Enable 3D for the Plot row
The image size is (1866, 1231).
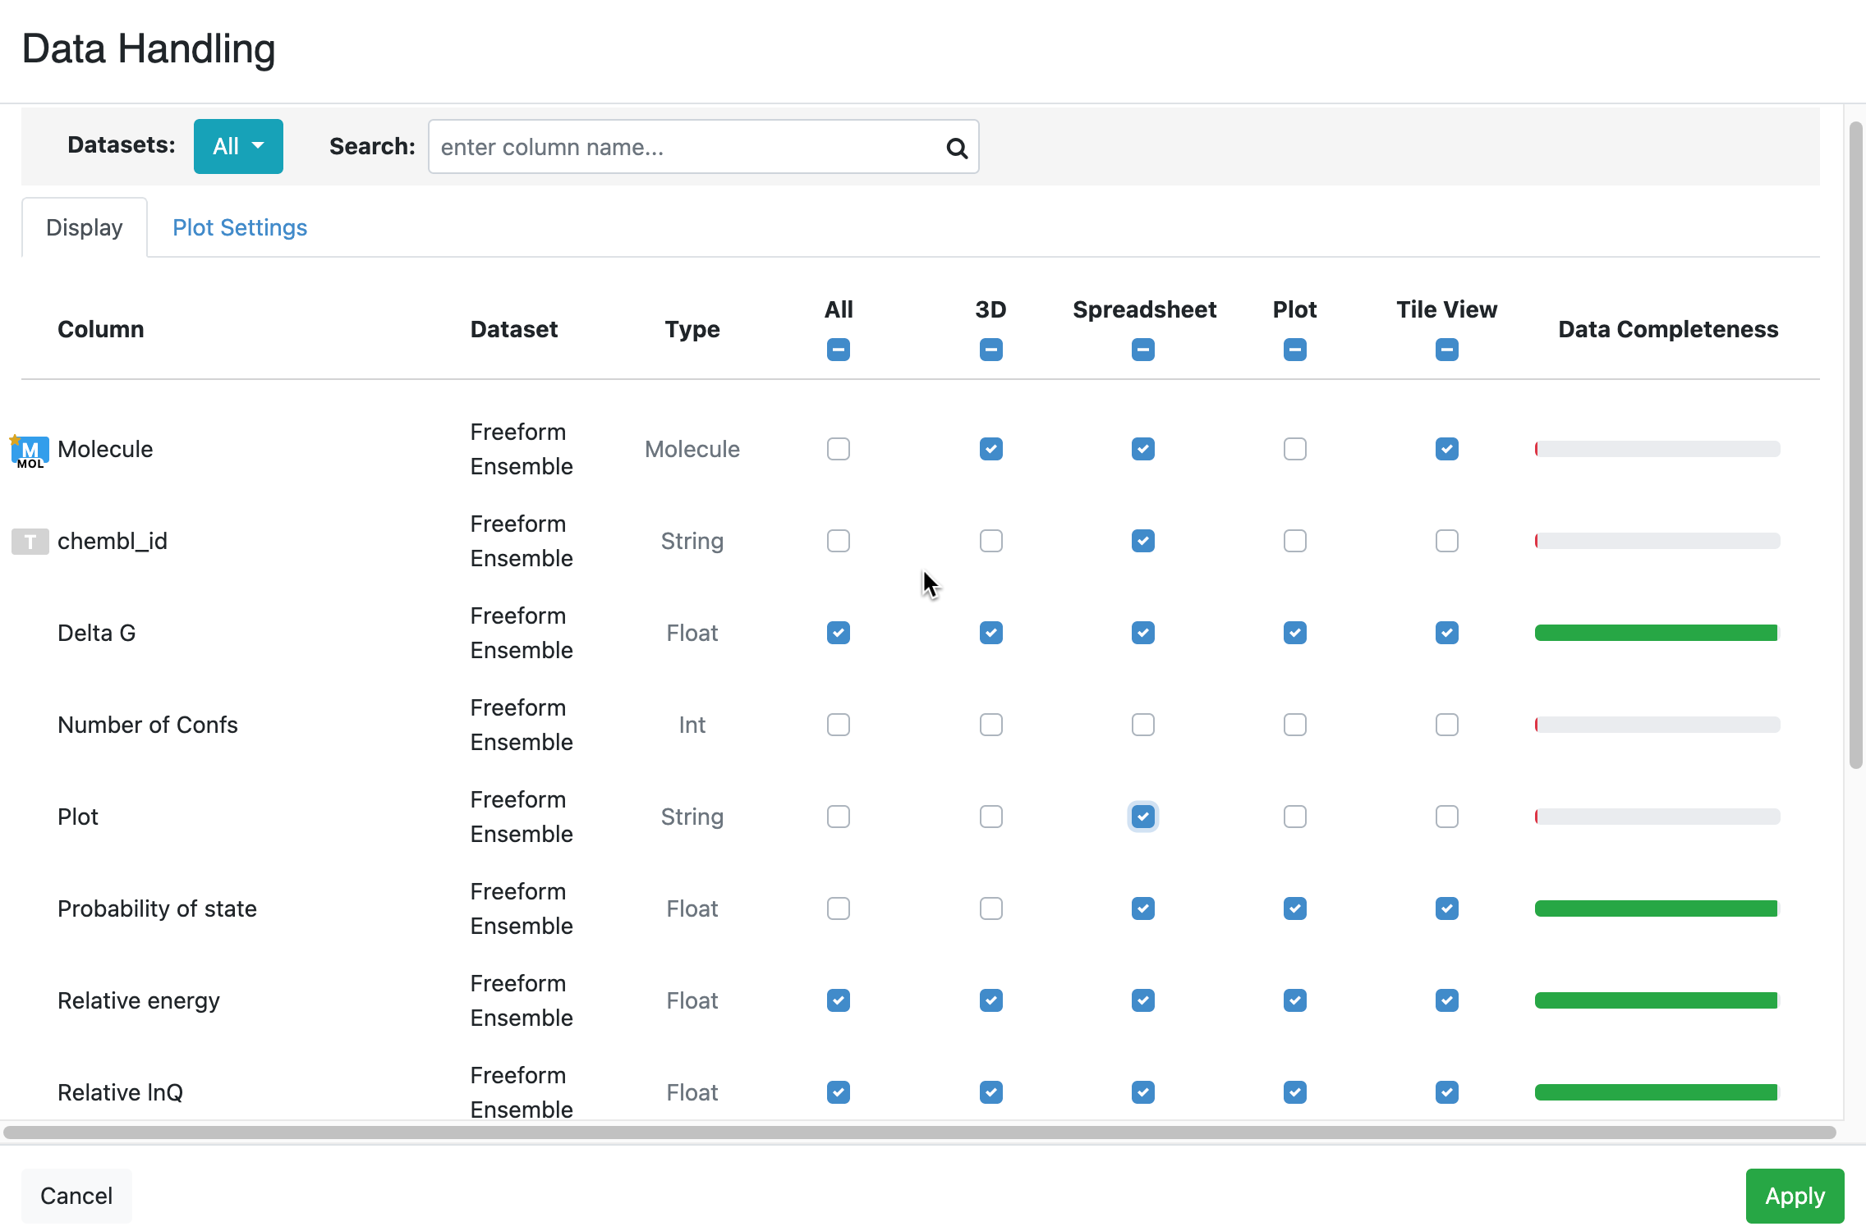click(x=991, y=817)
